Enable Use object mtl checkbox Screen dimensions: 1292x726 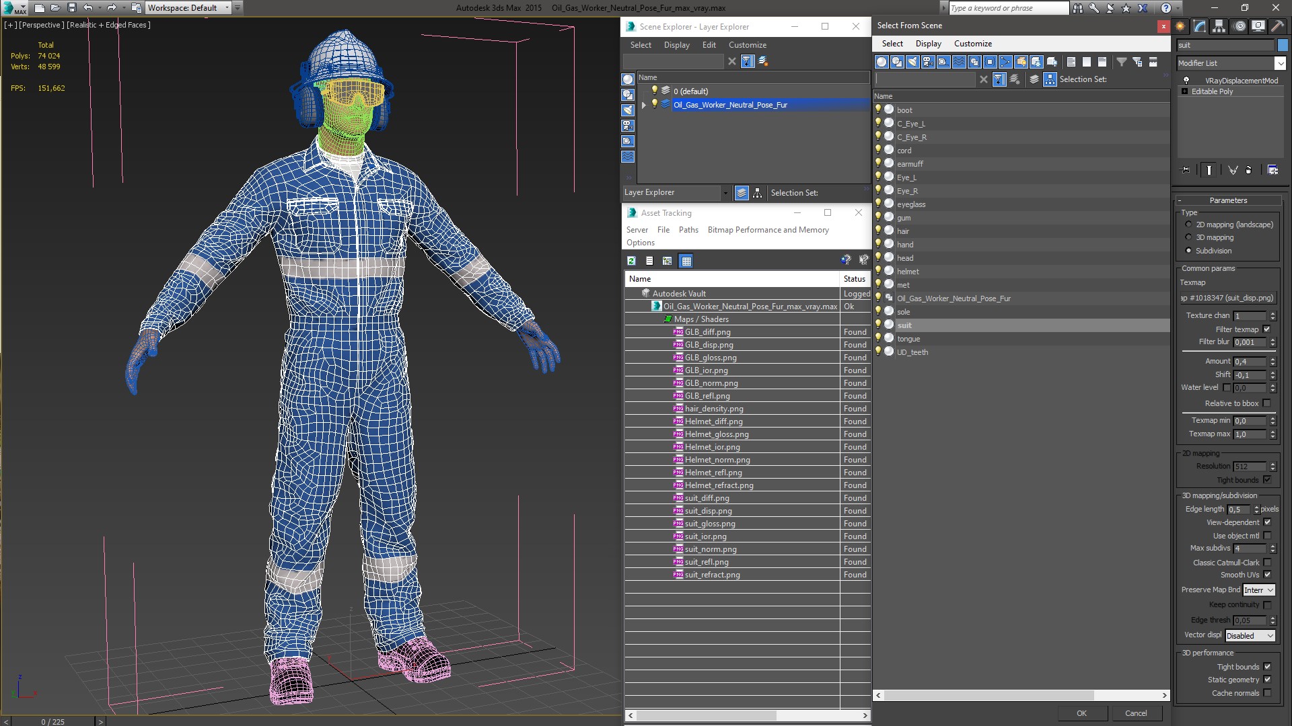click(1267, 536)
